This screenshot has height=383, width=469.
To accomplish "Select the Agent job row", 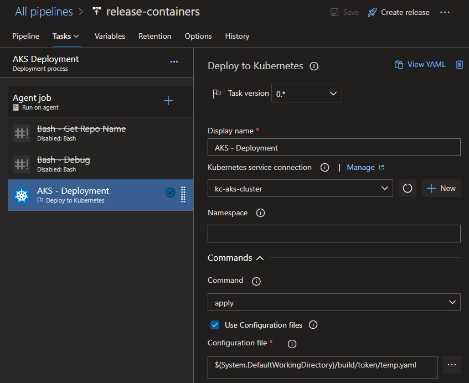I will tap(101, 102).
